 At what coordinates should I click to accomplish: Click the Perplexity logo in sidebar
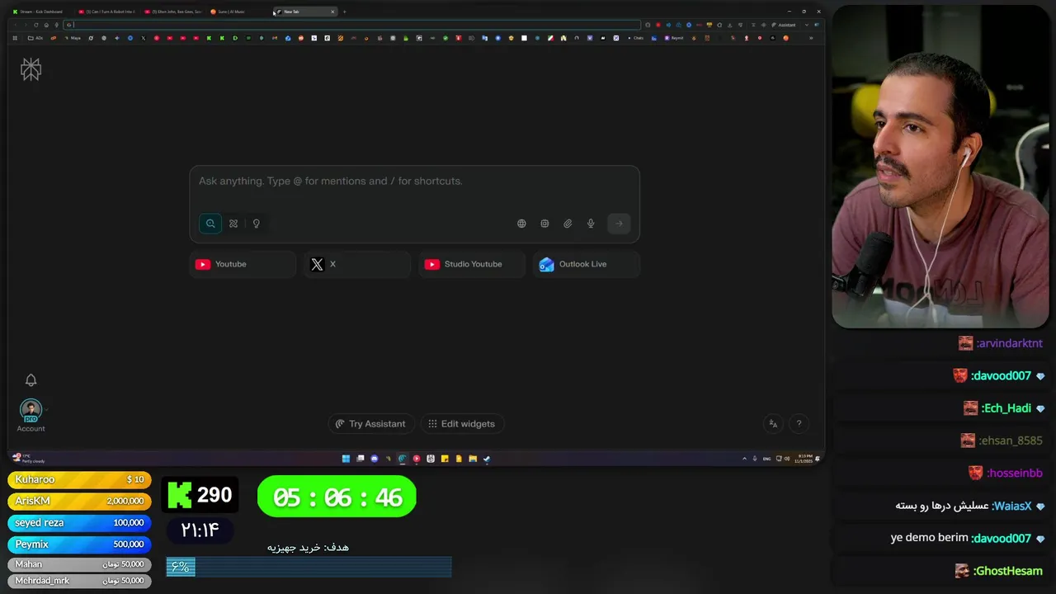tap(31, 69)
